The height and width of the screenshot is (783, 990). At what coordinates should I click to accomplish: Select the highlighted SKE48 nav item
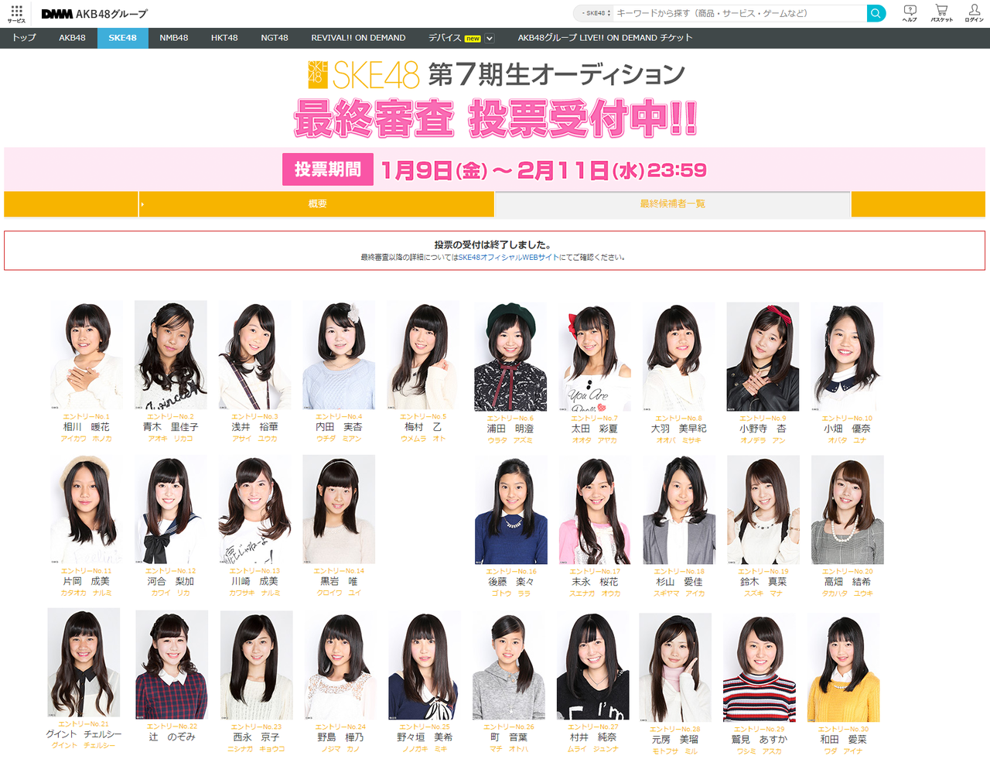tap(122, 38)
